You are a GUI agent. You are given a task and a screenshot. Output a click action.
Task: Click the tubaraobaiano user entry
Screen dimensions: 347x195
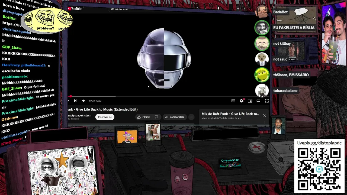point(285,90)
